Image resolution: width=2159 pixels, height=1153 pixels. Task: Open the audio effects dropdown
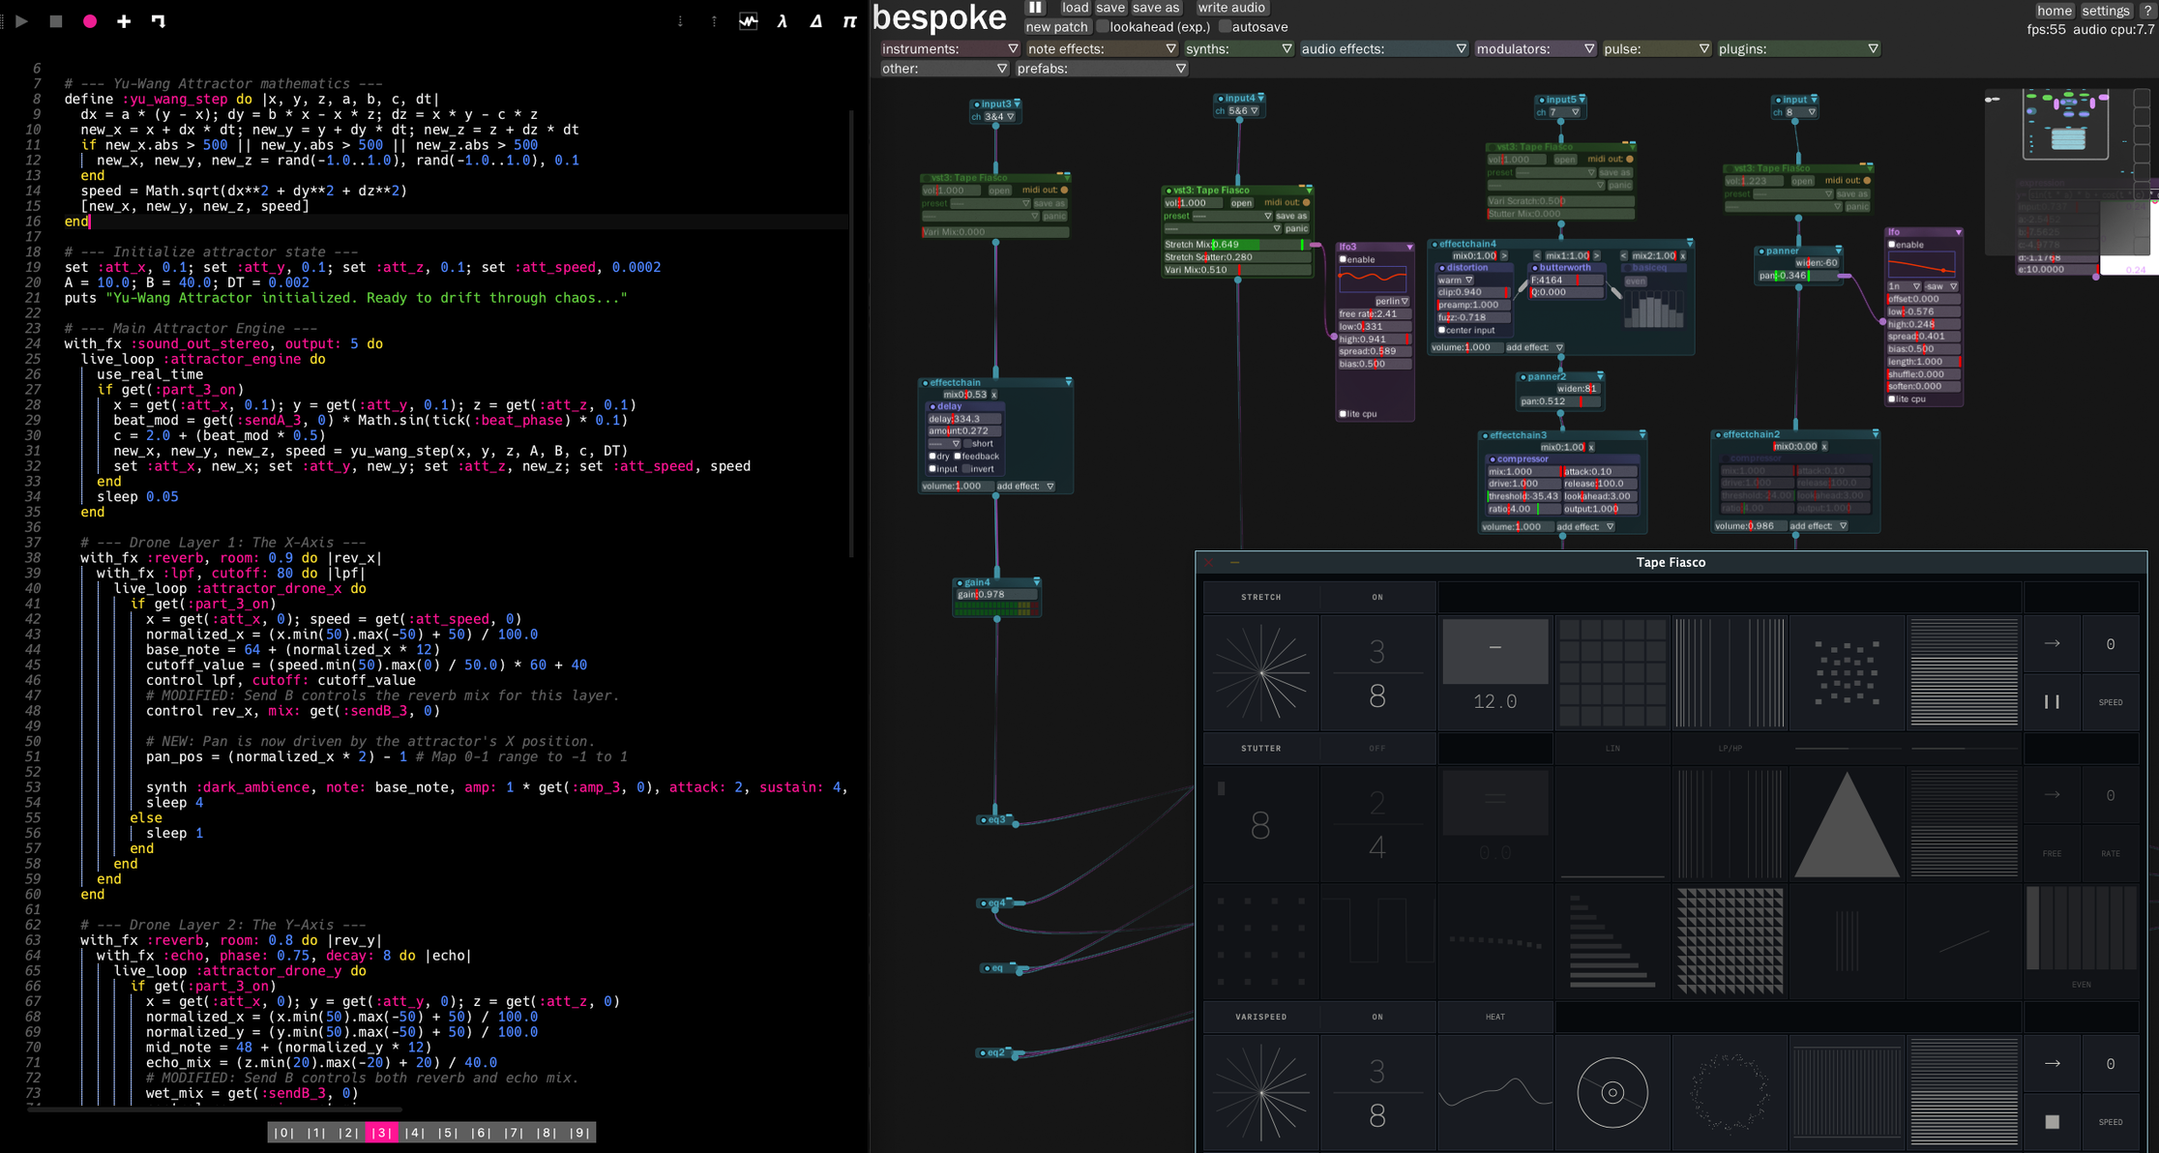tap(1384, 48)
